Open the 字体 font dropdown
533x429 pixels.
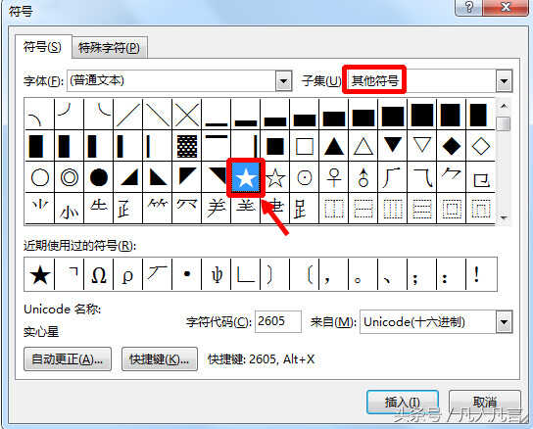[x=283, y=81]
